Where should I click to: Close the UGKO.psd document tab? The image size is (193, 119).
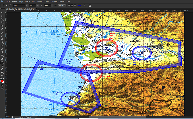[36, 9]
